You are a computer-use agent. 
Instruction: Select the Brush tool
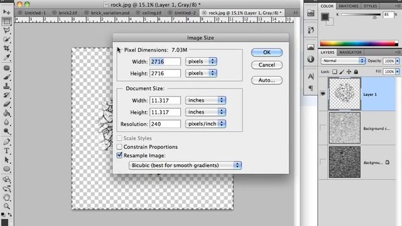pos(6,77)
